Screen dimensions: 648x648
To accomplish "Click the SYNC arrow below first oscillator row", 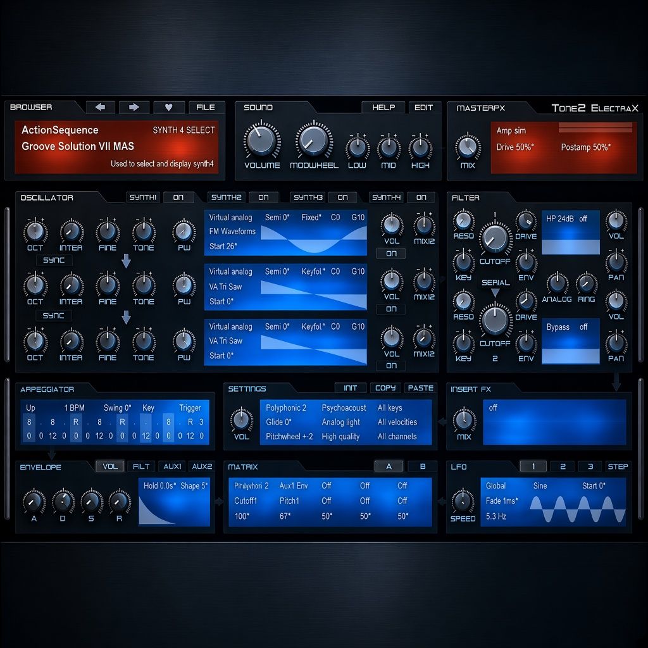I will (x=127, y=261).
